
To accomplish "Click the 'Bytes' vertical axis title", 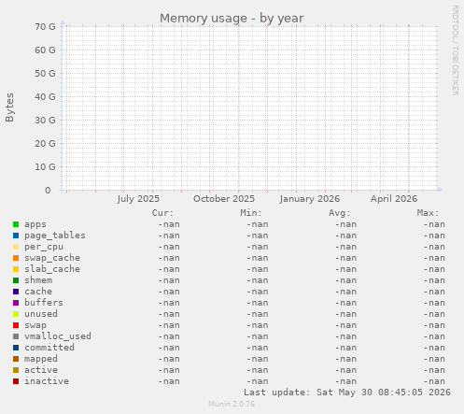I will (9, 107).
